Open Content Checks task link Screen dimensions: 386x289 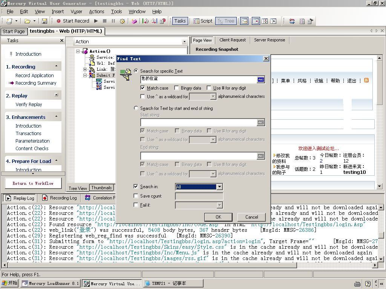coord(32,148)
